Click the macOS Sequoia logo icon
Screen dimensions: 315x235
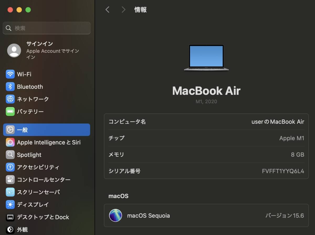pyautogui.click(x=115, y=215)
